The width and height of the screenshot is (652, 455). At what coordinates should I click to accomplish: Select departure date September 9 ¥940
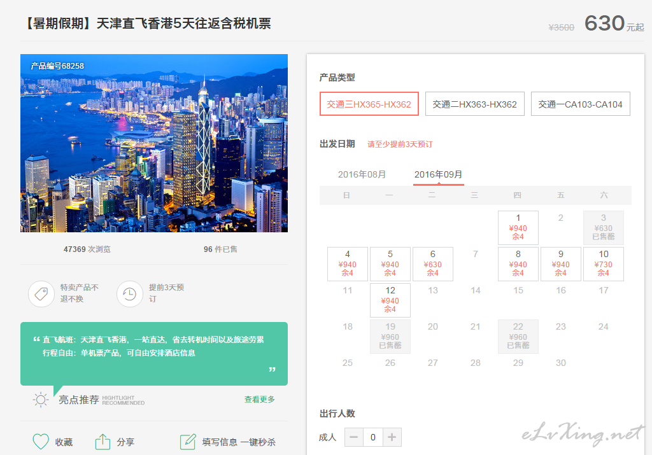560,264
